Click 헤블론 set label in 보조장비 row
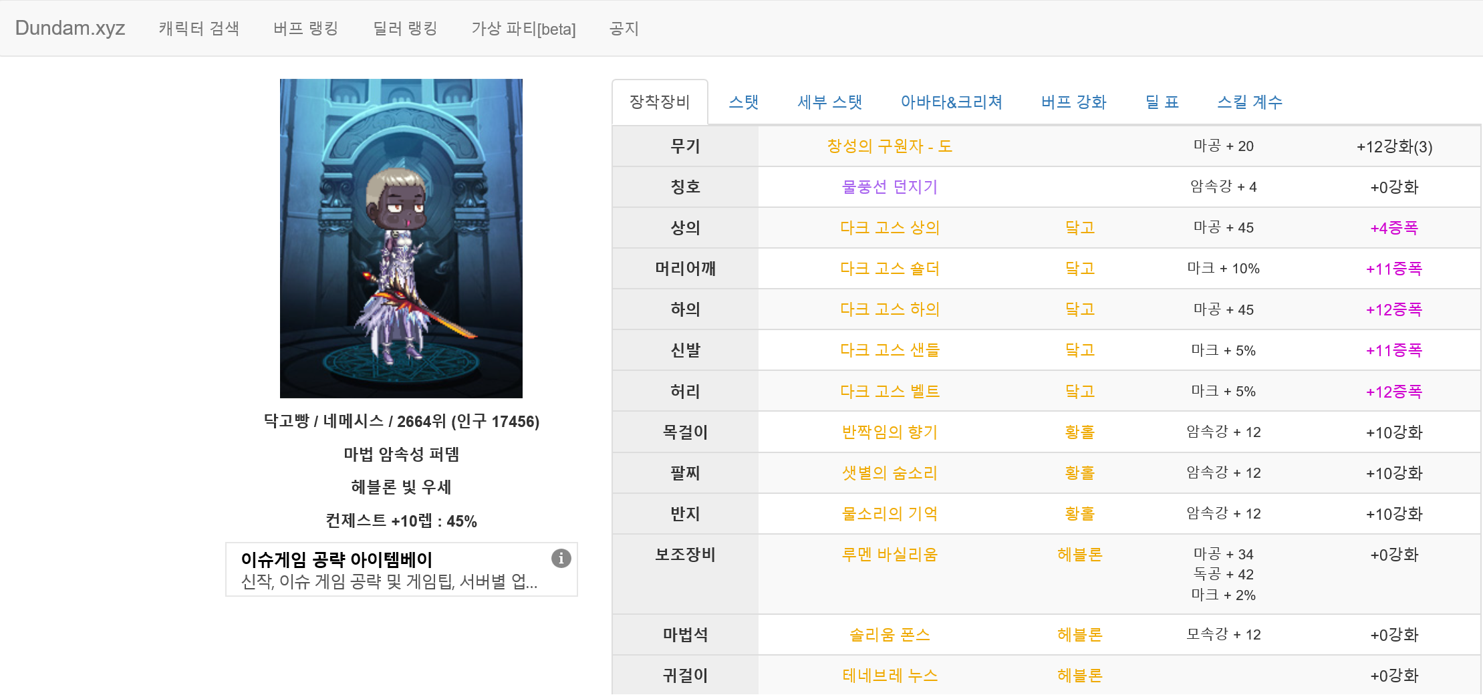 coord(1080,555)
